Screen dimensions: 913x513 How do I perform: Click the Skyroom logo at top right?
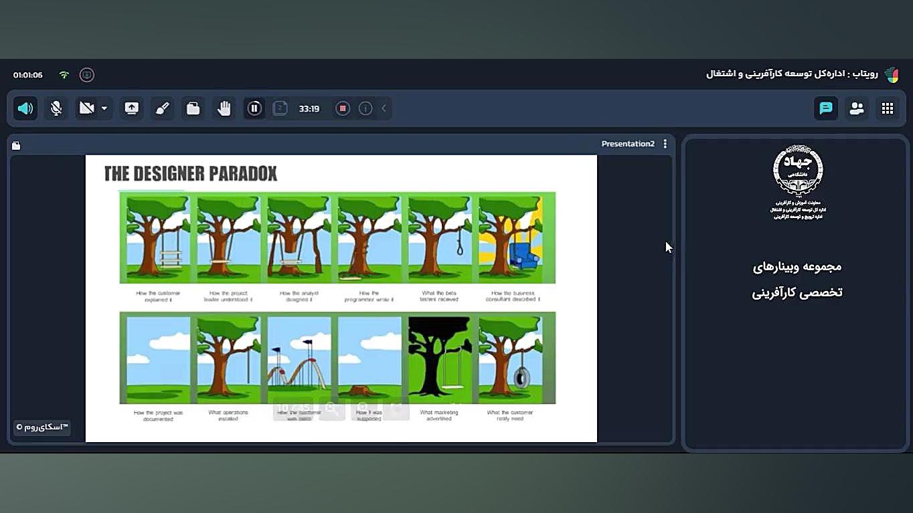(x=892, y=74)
